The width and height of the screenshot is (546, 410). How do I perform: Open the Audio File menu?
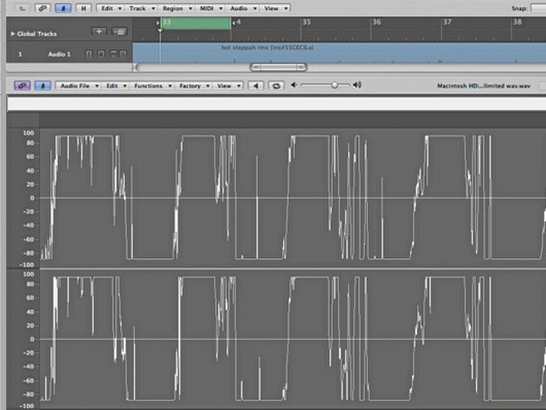[x=78, y=85]
